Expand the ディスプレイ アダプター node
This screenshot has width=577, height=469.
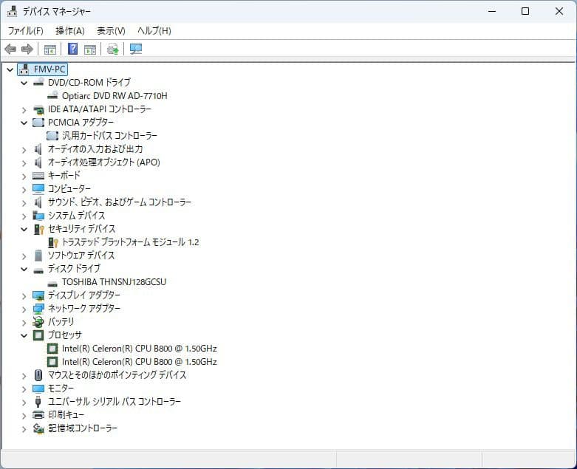[24, 296]
